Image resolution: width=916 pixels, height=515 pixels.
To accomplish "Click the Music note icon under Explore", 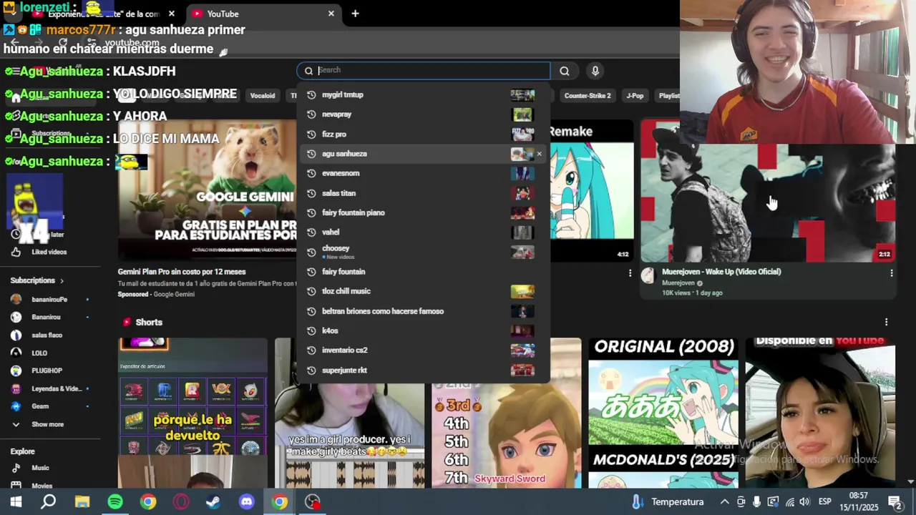I will pos(16,468).
